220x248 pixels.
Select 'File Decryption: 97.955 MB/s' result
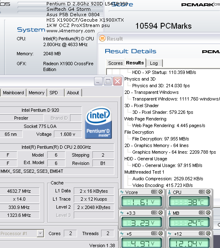pyautogui.click(x=161, y=139)
